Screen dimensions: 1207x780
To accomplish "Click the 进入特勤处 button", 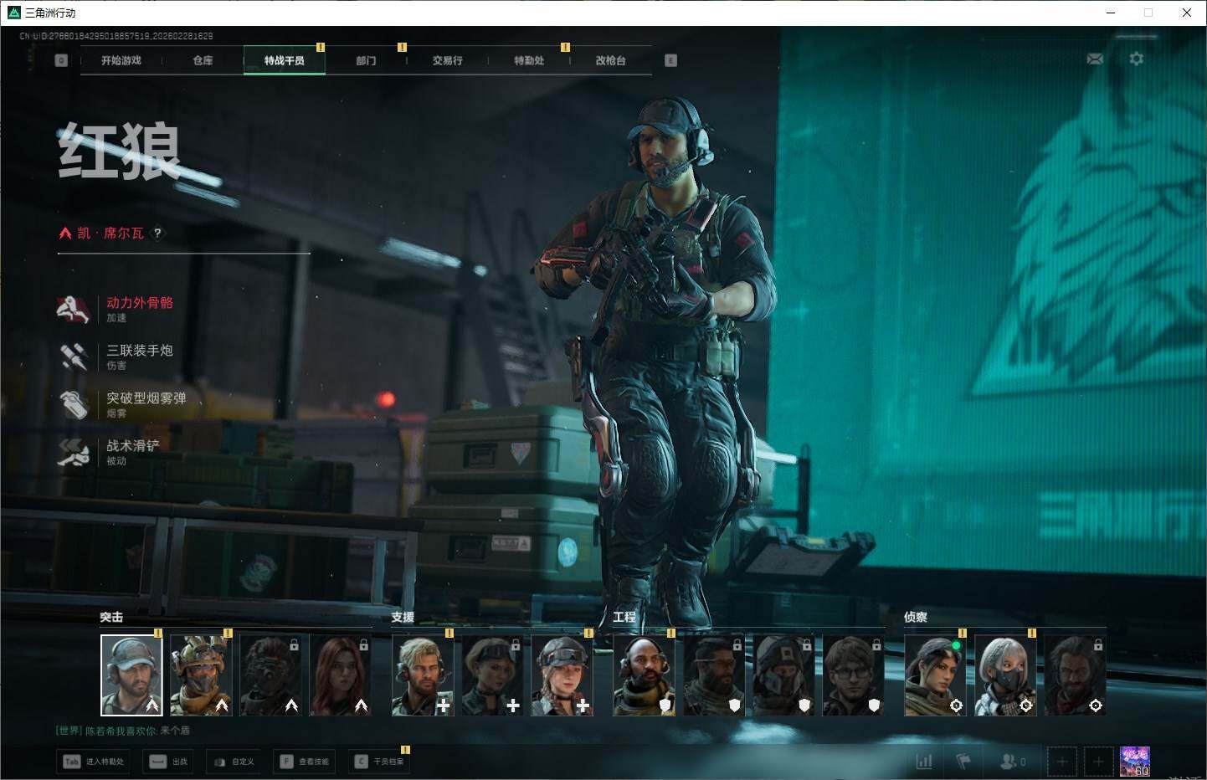I will [x=94, y=762].
